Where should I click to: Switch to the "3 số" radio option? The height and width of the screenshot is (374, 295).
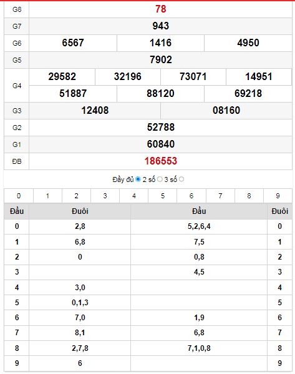(x=181, y=179)
